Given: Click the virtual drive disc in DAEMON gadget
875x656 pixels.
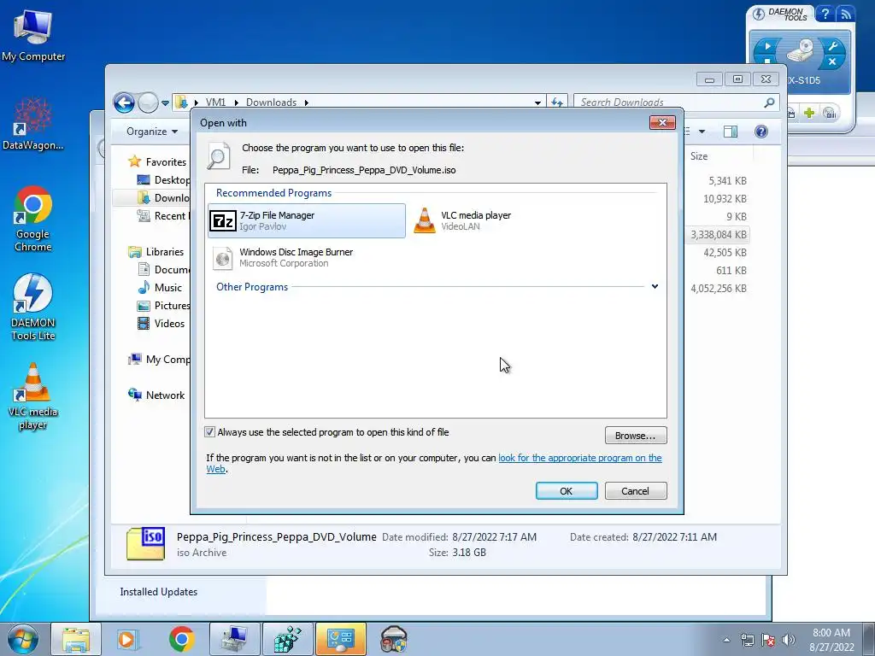Looking at the screenshot, I should click(x=800, y=51).
